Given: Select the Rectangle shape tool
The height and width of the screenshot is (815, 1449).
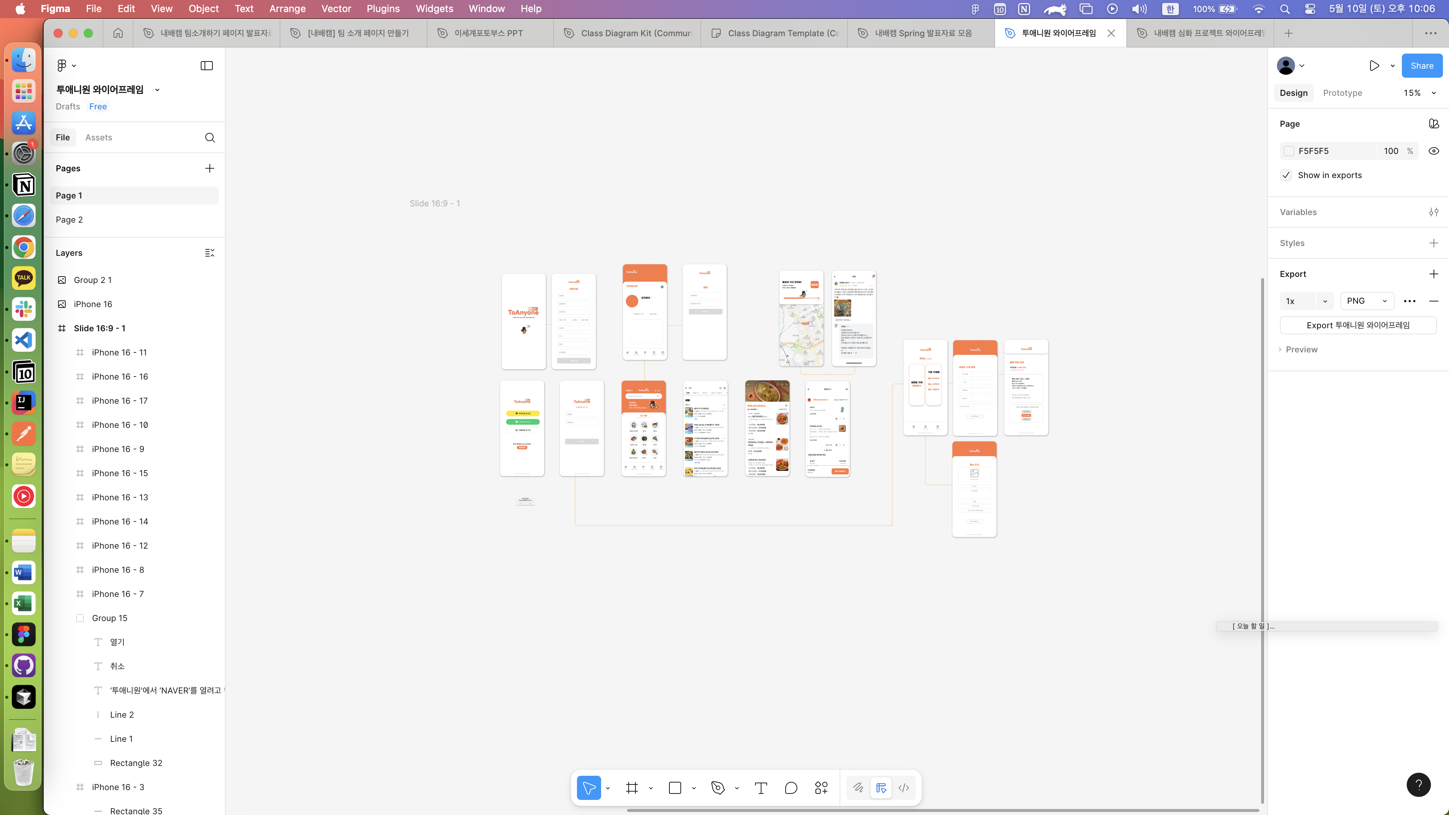Looking at the screenshot, I should (x=675, y=788).
